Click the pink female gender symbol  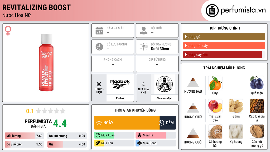click(8, 31)
